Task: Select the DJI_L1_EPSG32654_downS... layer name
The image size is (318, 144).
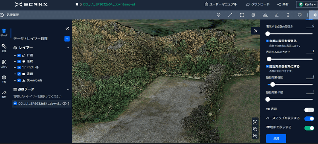Action: 40,104
